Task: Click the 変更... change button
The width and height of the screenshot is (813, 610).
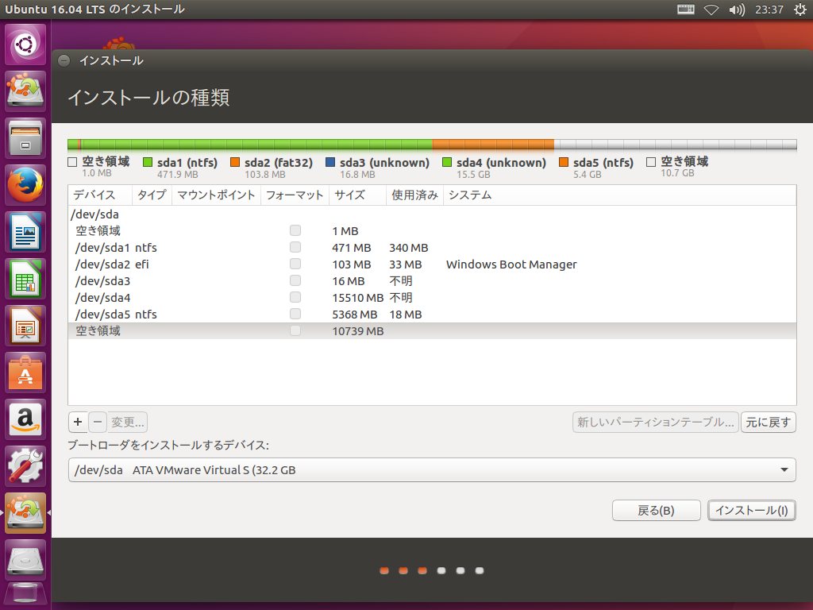Action: pyautogui.click(x=128, y=423)
